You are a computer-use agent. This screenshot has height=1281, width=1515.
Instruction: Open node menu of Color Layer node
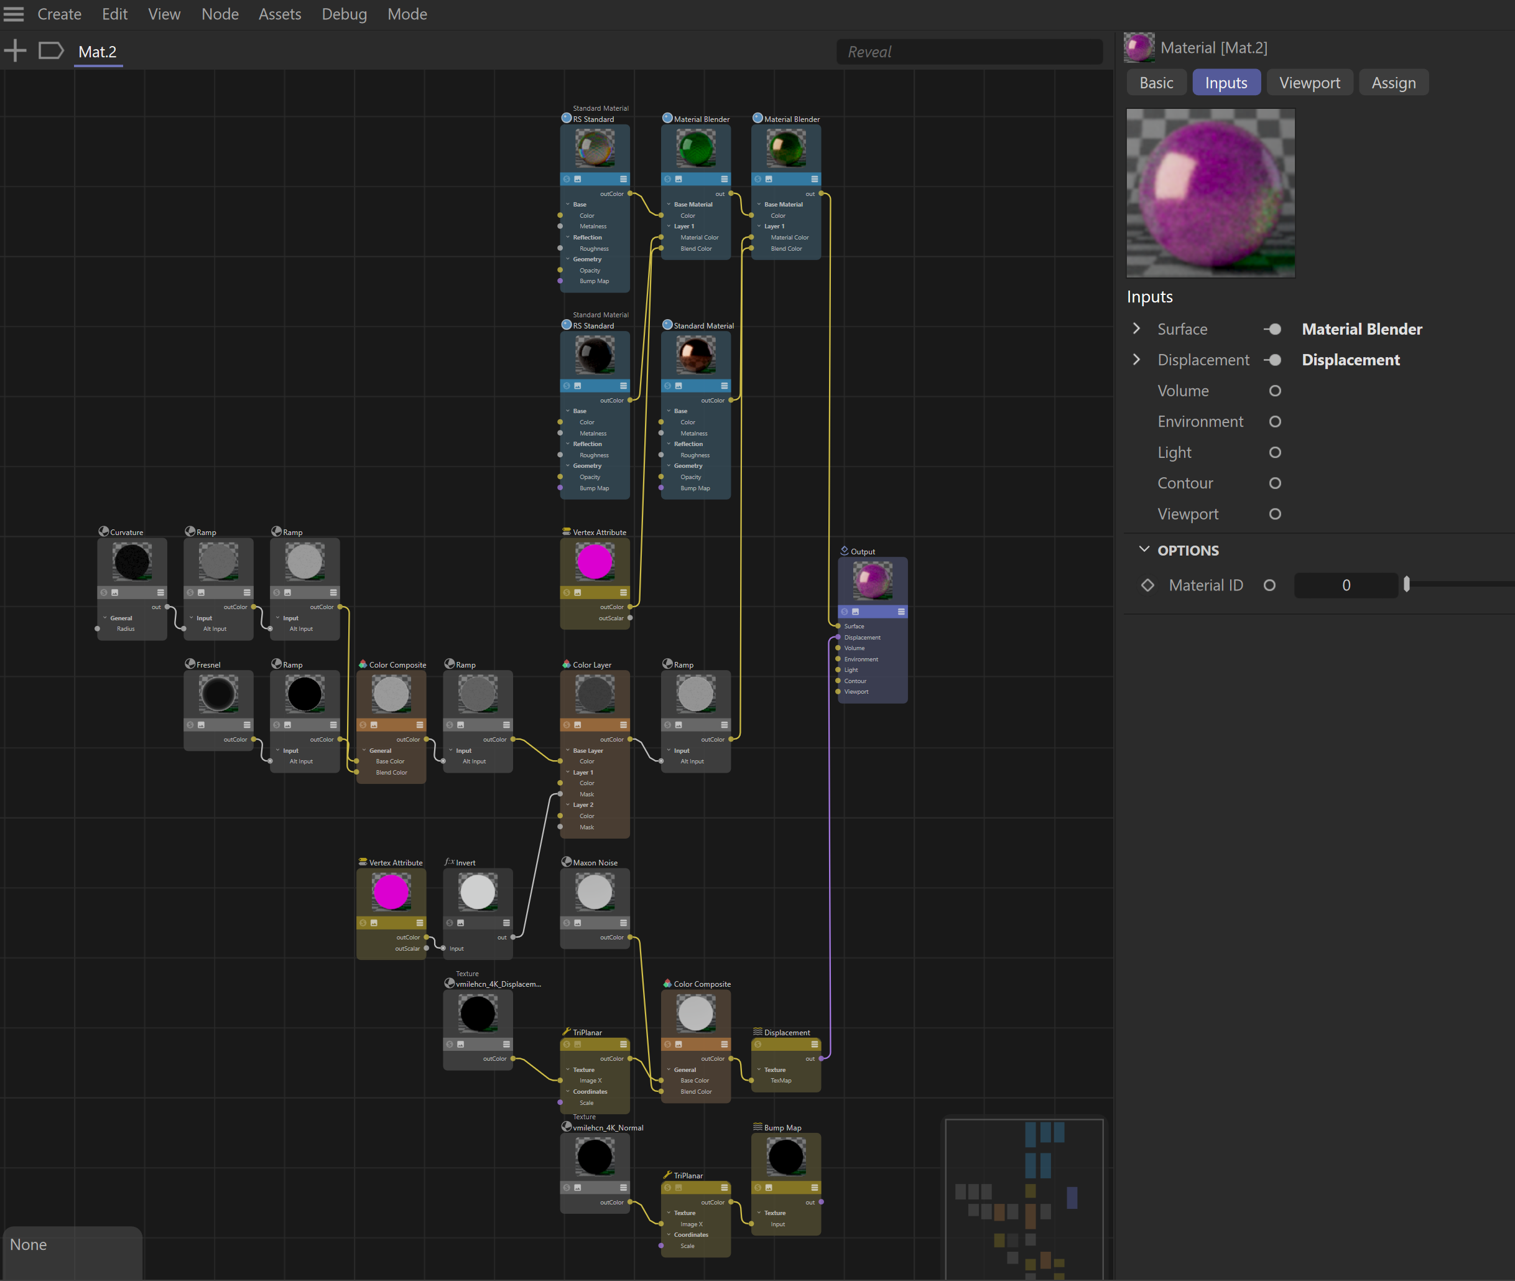click(x=623, y=725)
